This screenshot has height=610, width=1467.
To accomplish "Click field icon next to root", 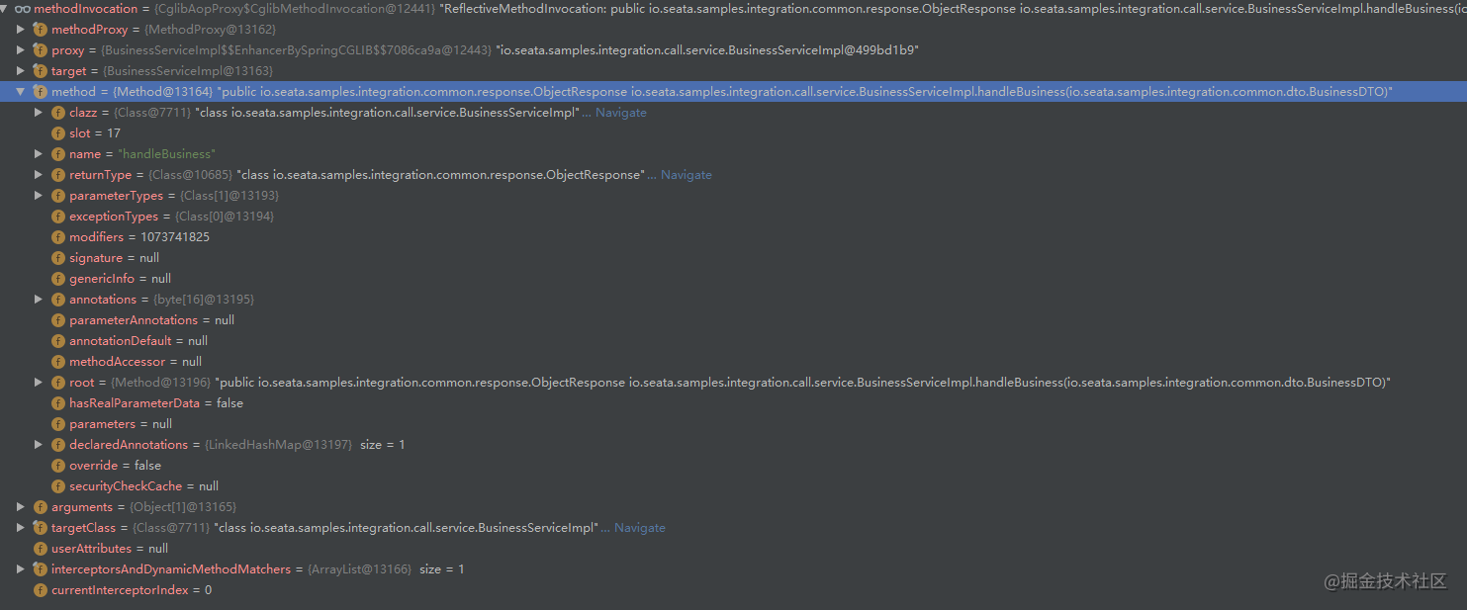I will [57, 382].
